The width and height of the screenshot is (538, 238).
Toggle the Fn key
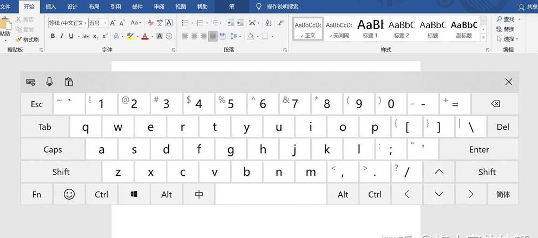pyautogui.click(x=37, y=194)
